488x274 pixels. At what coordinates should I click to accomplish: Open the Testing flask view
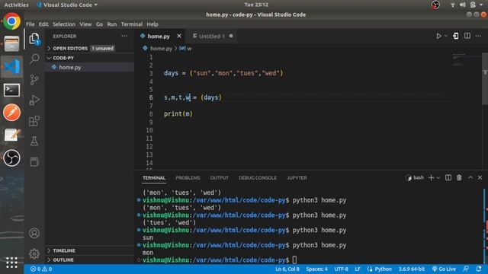point(34,141)
